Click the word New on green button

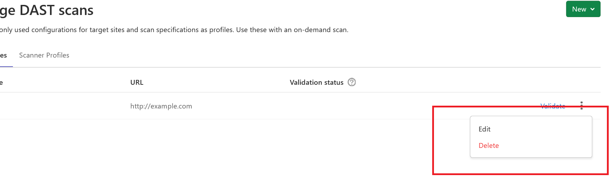click(579, 9)
